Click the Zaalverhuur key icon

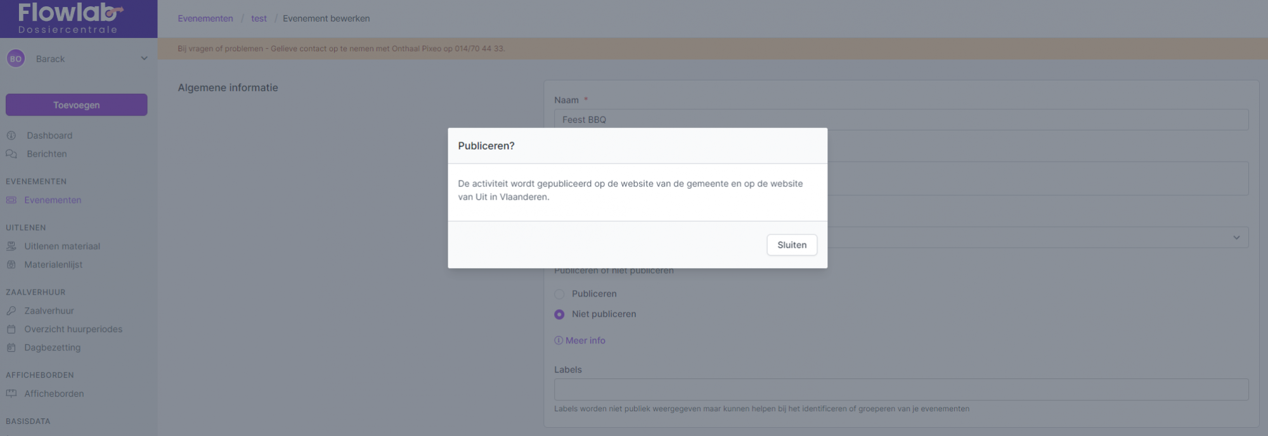point(11,311)
